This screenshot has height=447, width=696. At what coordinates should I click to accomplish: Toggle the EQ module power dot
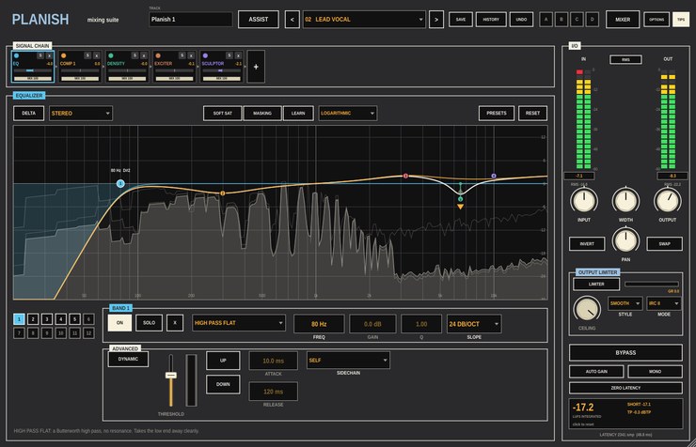(x=16, y=55)
